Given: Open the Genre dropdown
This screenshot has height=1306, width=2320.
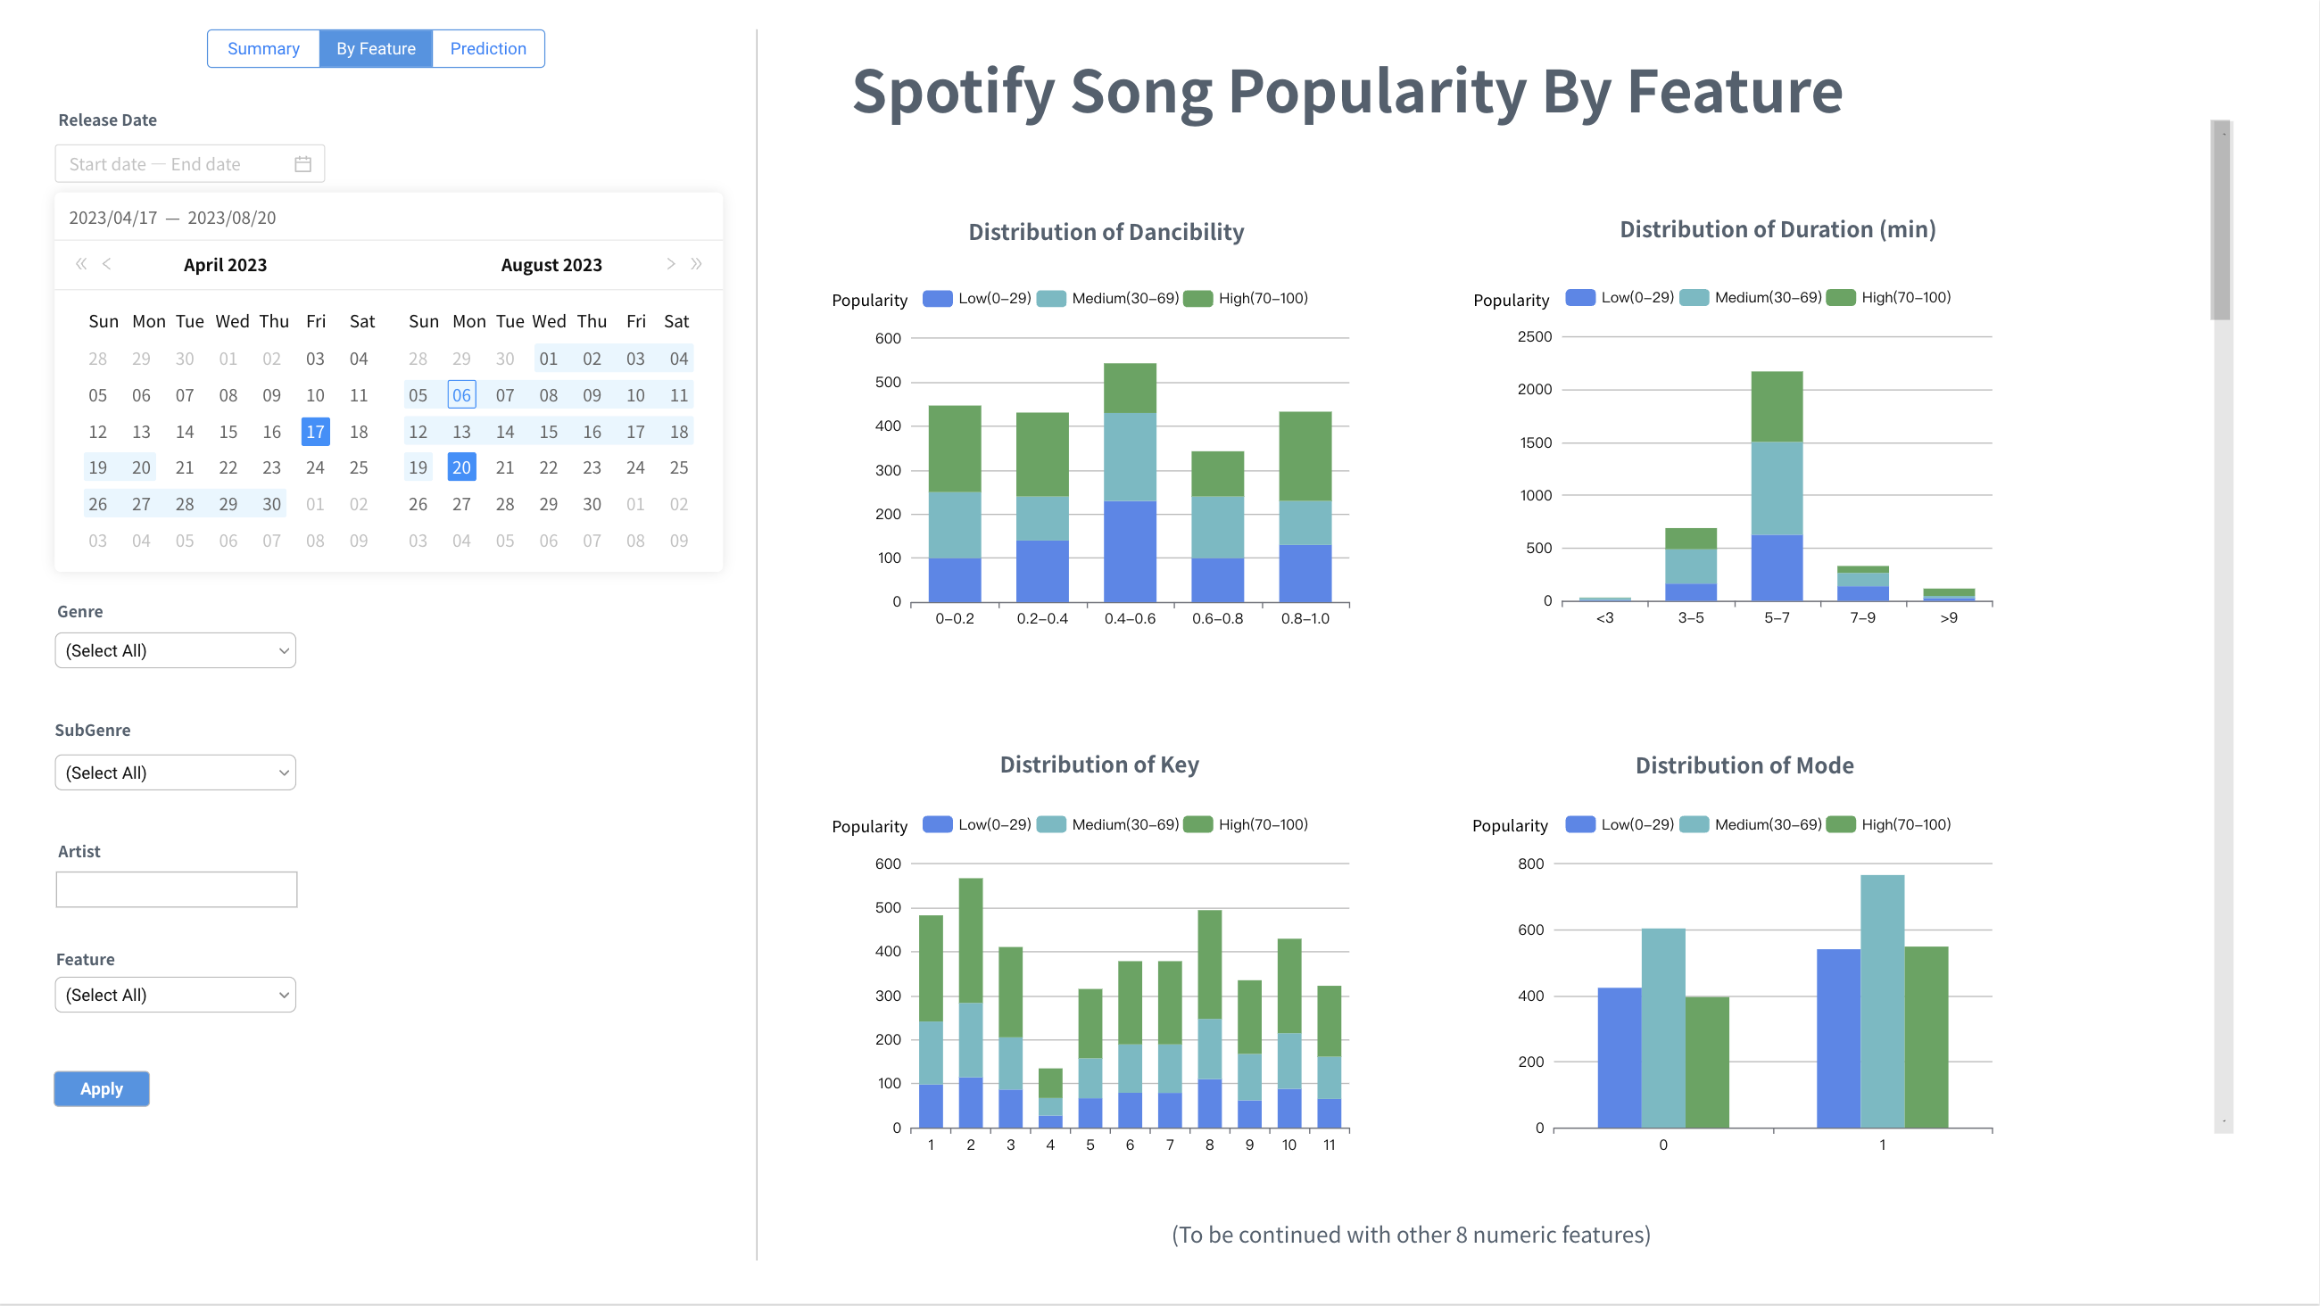Looking at the screenshot, I should (x=176, y=650).
